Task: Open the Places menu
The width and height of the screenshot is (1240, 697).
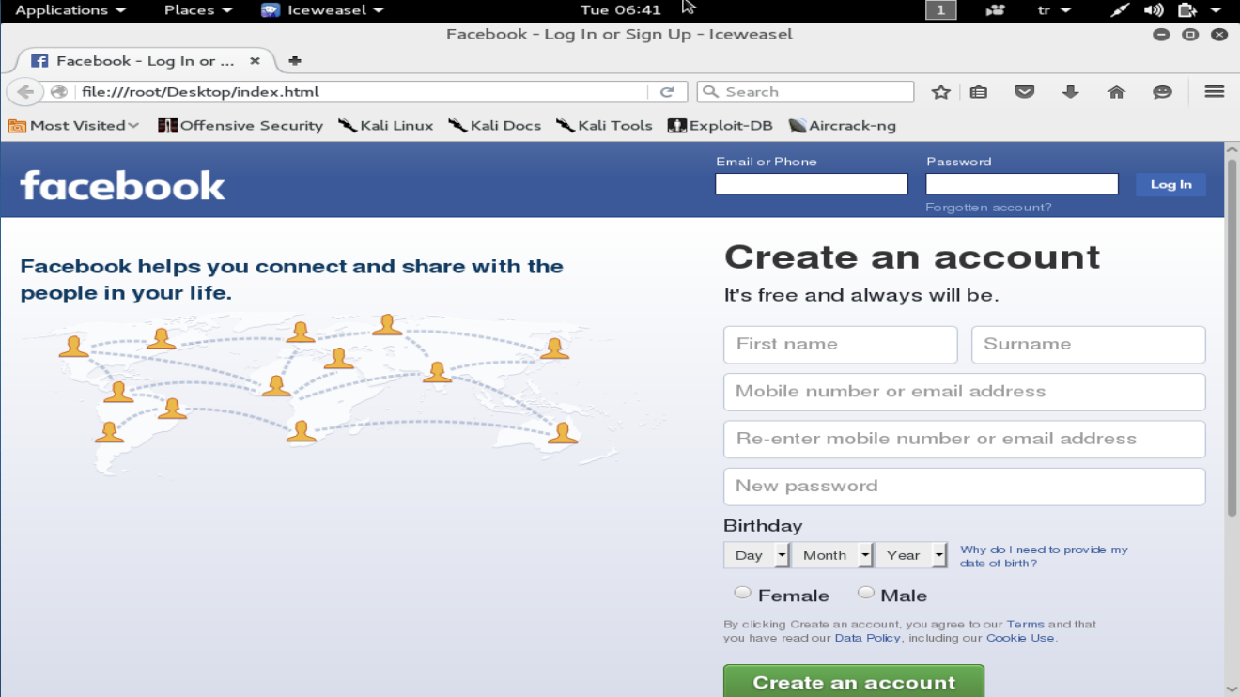Action: [x=198, y=10]
